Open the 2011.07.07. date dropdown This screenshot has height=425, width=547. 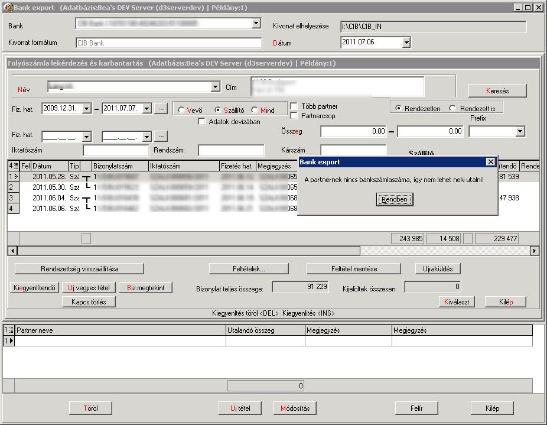coord(147,109)
